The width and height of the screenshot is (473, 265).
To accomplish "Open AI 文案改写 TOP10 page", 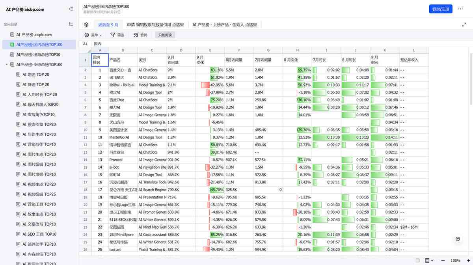I will 39,224.
